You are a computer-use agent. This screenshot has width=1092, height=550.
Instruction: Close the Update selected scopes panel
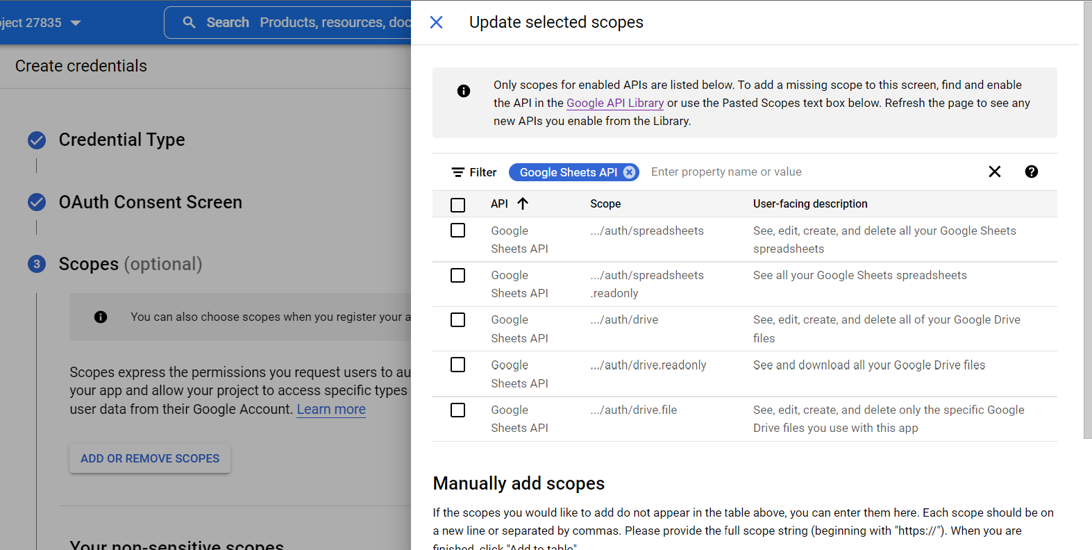(x=436, y=22)
